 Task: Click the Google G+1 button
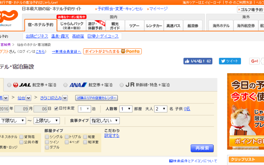(255, 61)
